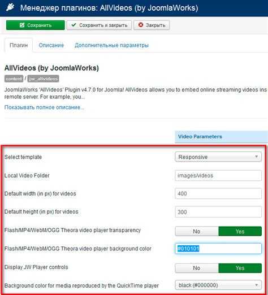Click the background color #010101 field
Screen dimensions: 268x295
coord(218,249)
